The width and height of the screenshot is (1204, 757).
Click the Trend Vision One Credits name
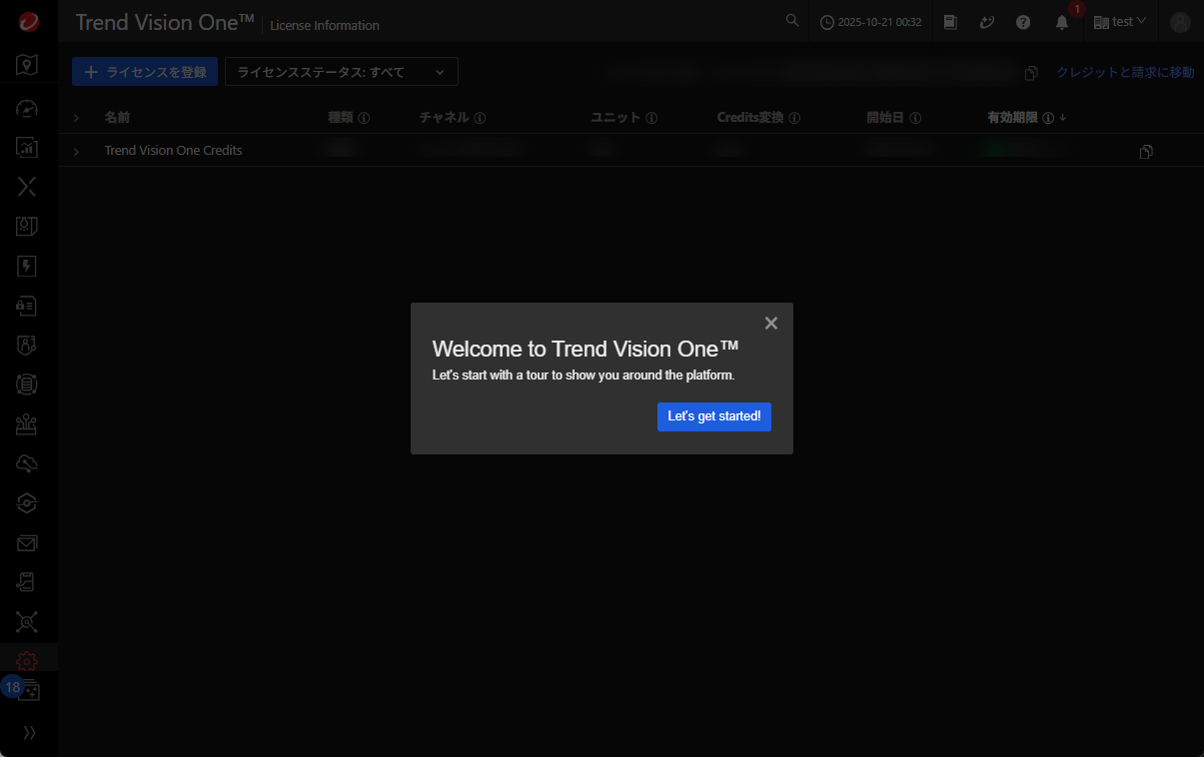(173, 151)
